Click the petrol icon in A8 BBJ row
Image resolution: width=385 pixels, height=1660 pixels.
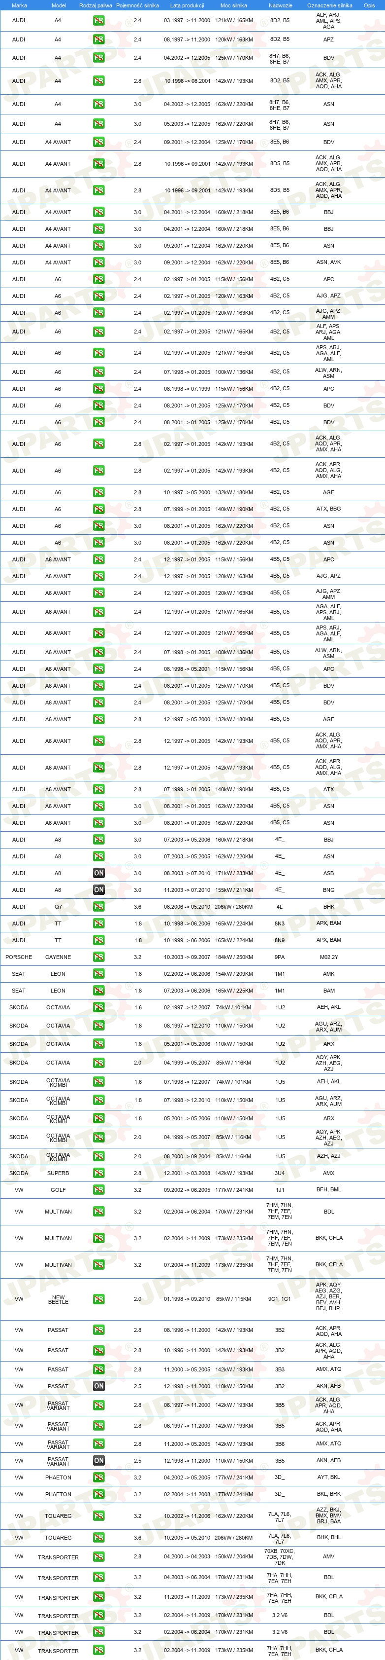pyautogui.click(x=98, y=840)
